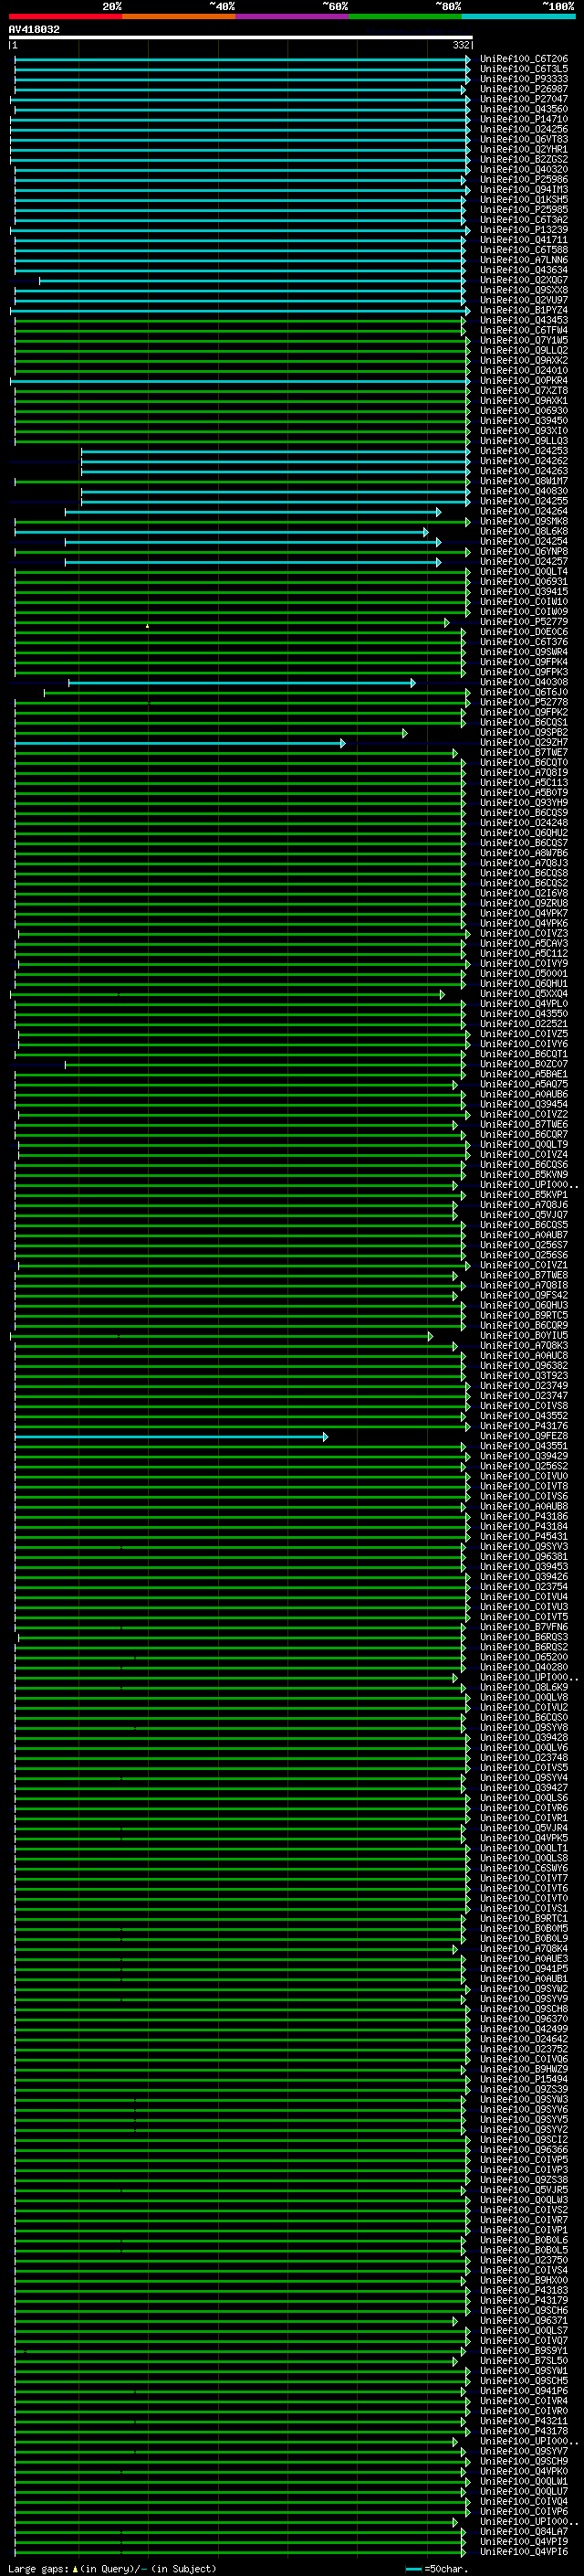Screen dimensions: 584x2576
Task: Click the red 20% identity legend segment
Action: click(x=66, y=16)
